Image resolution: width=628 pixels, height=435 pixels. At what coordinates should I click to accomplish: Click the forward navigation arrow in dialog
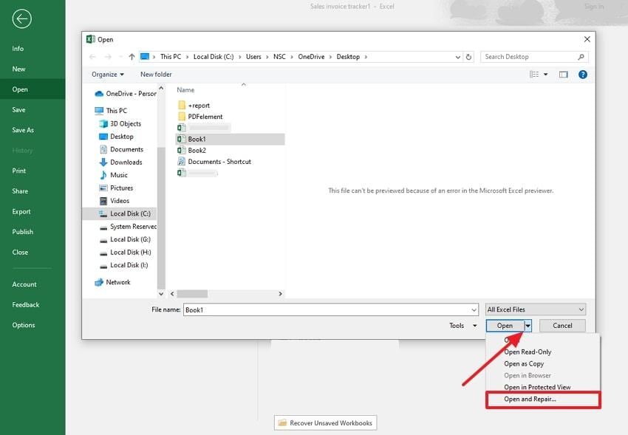coord(108,57)
